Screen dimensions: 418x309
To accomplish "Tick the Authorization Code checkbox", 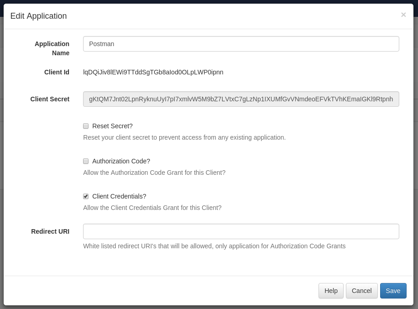I will 86,161.
